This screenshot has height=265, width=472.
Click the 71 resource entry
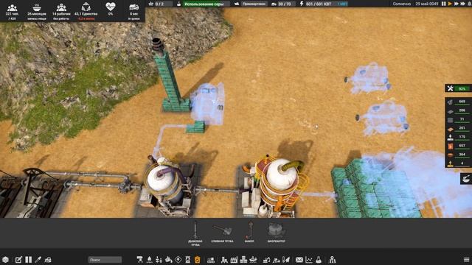tap(458, 119)
